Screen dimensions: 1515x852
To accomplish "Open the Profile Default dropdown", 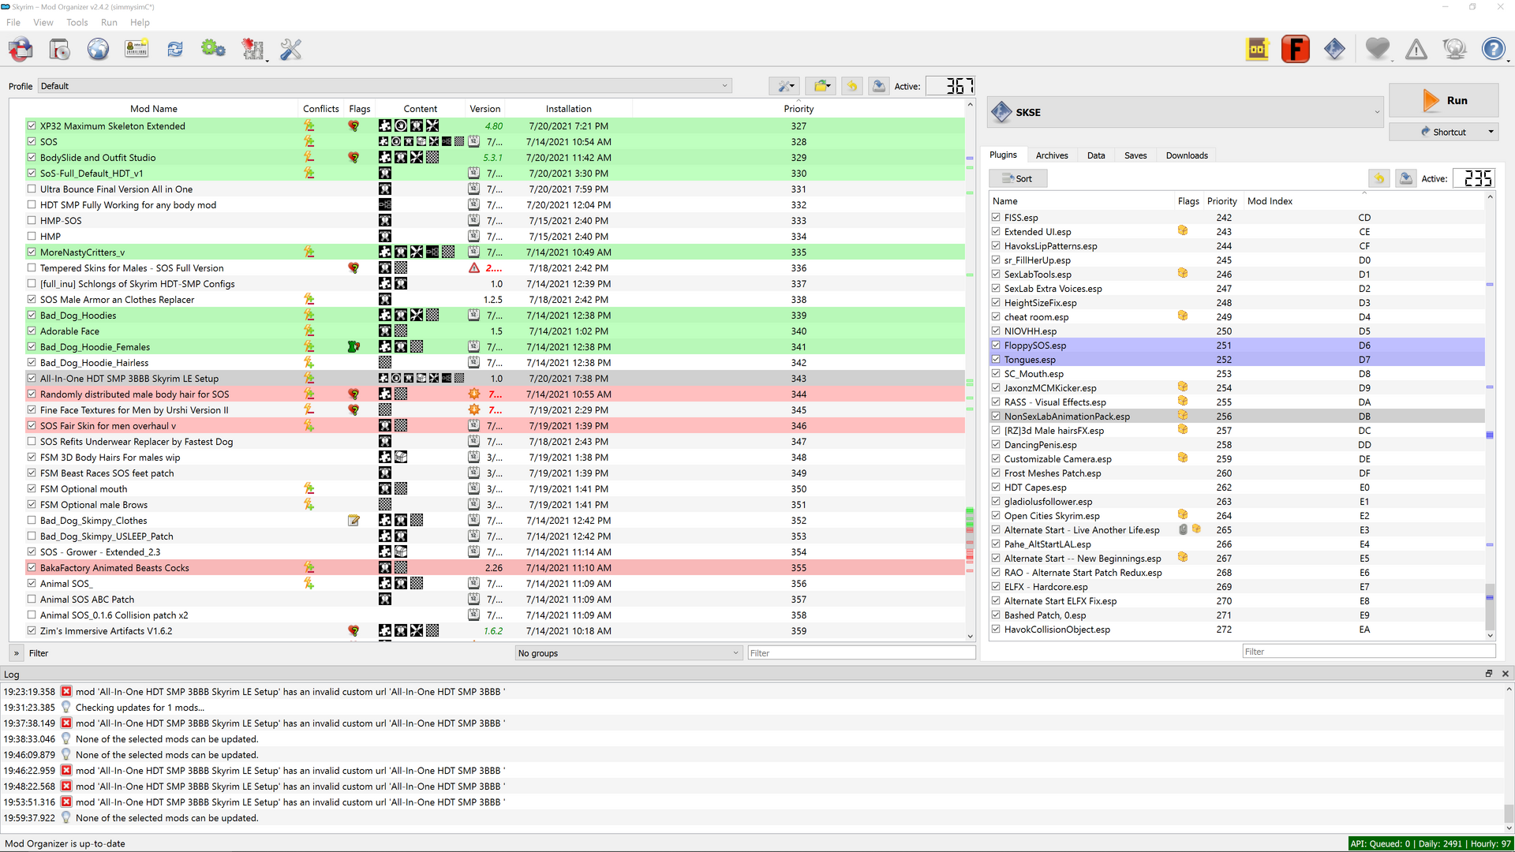I will click(x=385, y=86).
